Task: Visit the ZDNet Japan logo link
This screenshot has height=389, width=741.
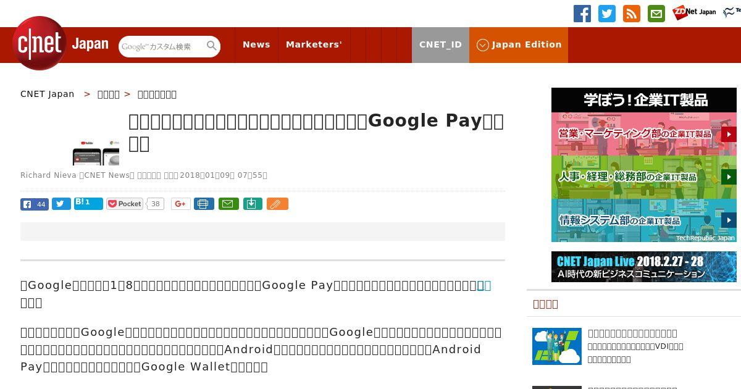Action: point(694,12)
